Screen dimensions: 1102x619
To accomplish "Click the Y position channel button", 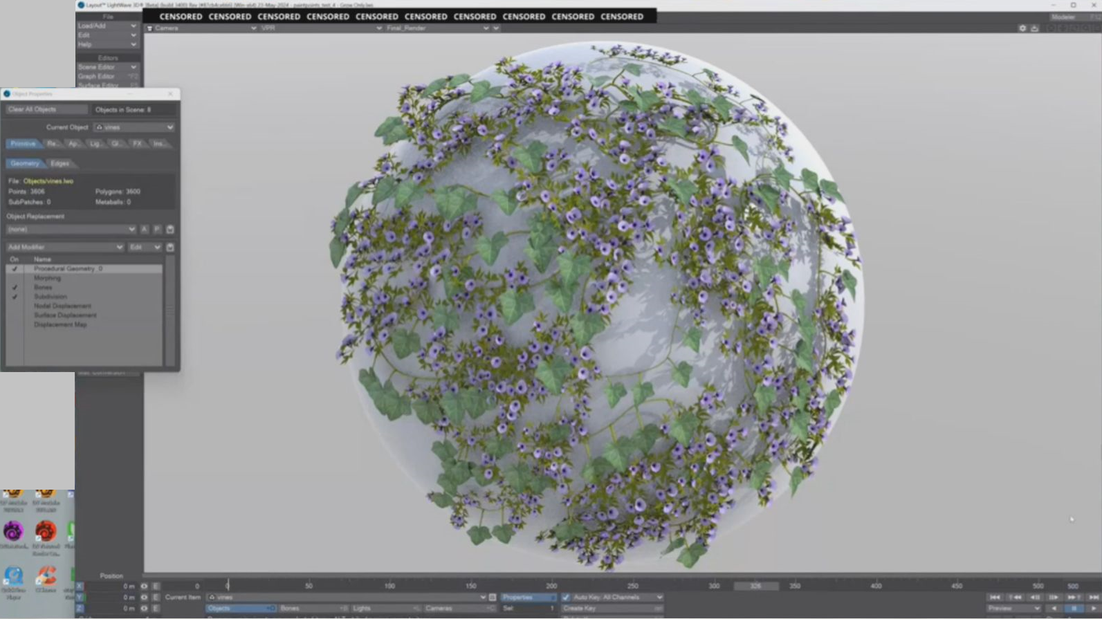I will tap(80, 598).
